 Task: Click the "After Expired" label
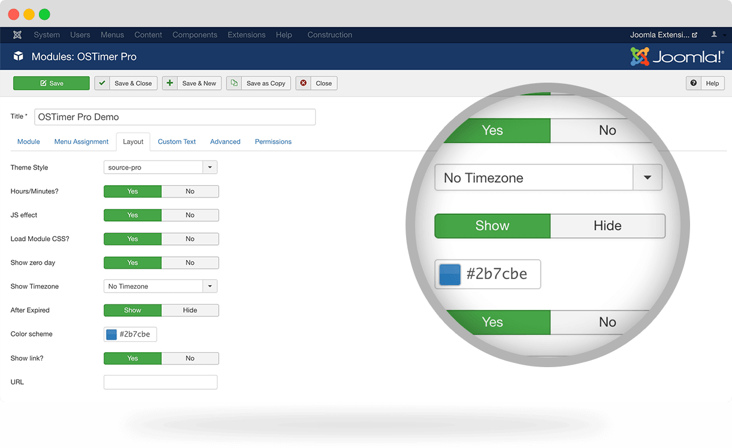tap(30, 310)
